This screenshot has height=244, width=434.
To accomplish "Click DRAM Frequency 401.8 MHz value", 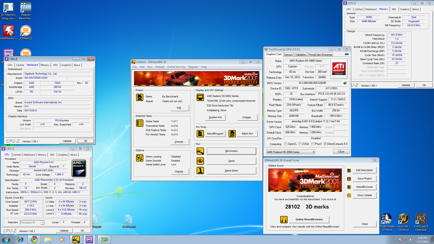I will pos(397,35).
